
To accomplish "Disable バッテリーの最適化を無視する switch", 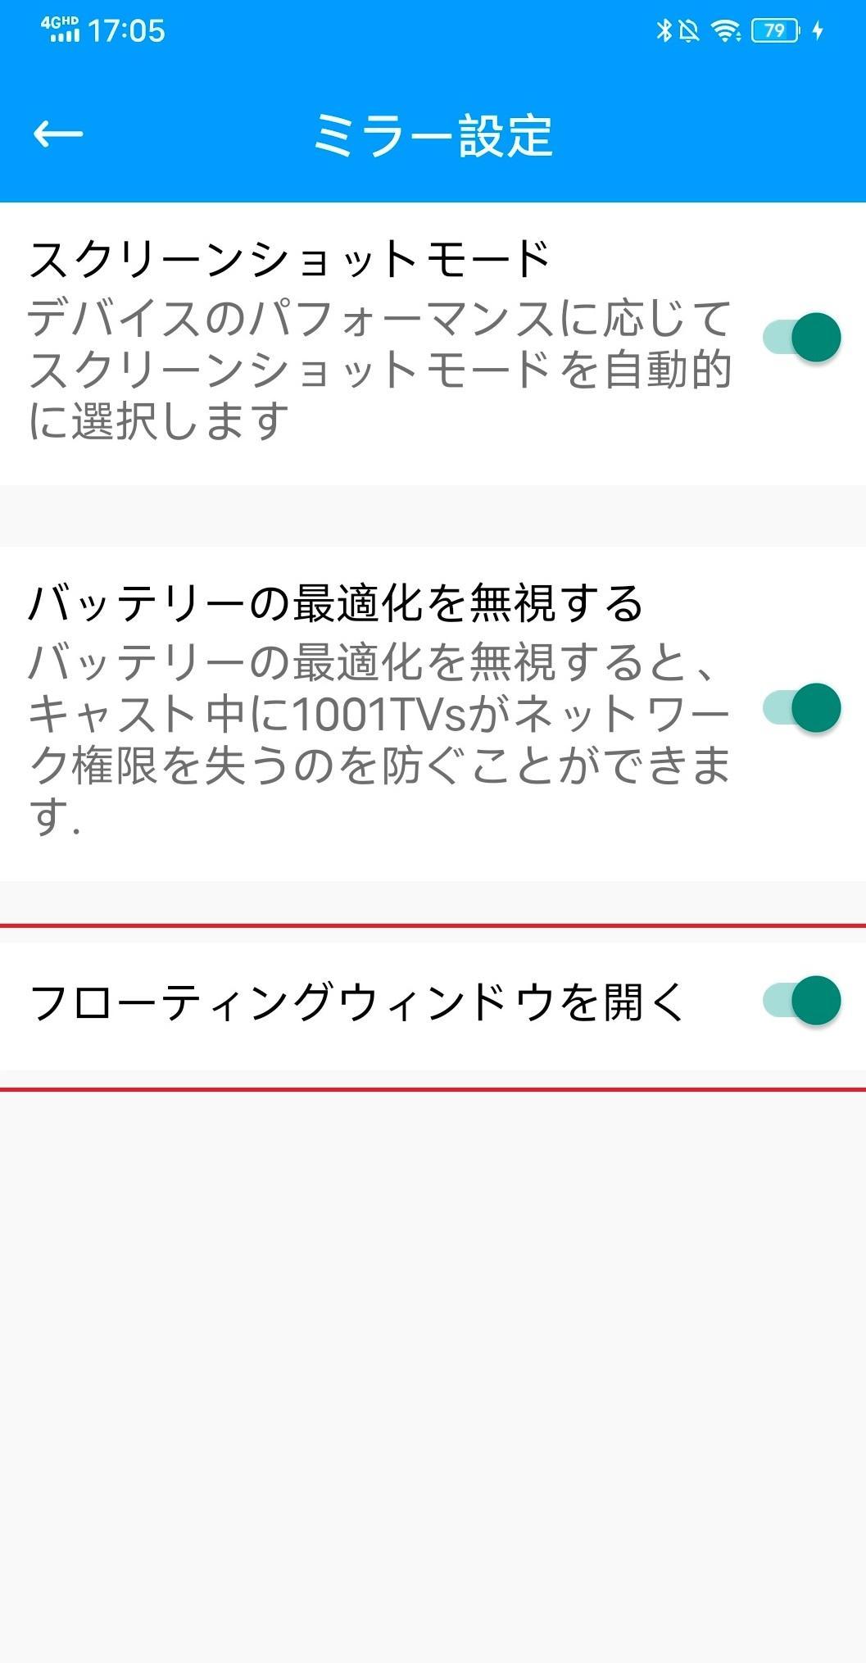I will click(x=802, y=707).
